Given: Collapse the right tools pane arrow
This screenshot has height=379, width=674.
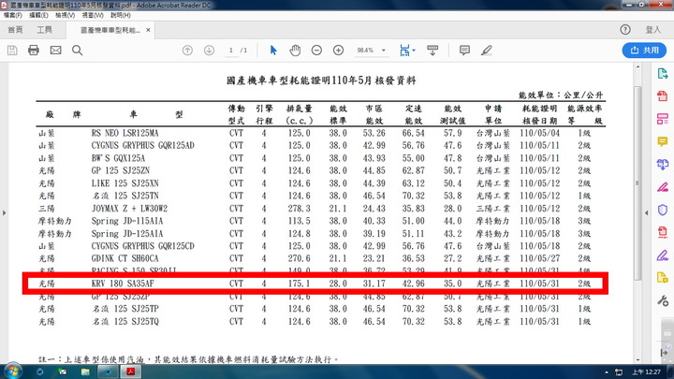Looking at the screenshot, I should tap(647, 212).
